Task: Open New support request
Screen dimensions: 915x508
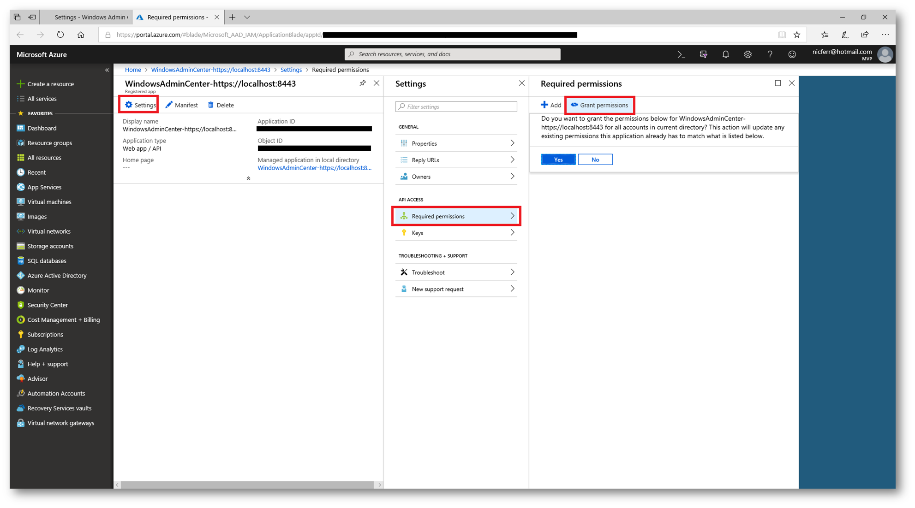Action: pyautogui.click(x=456, y=289)
